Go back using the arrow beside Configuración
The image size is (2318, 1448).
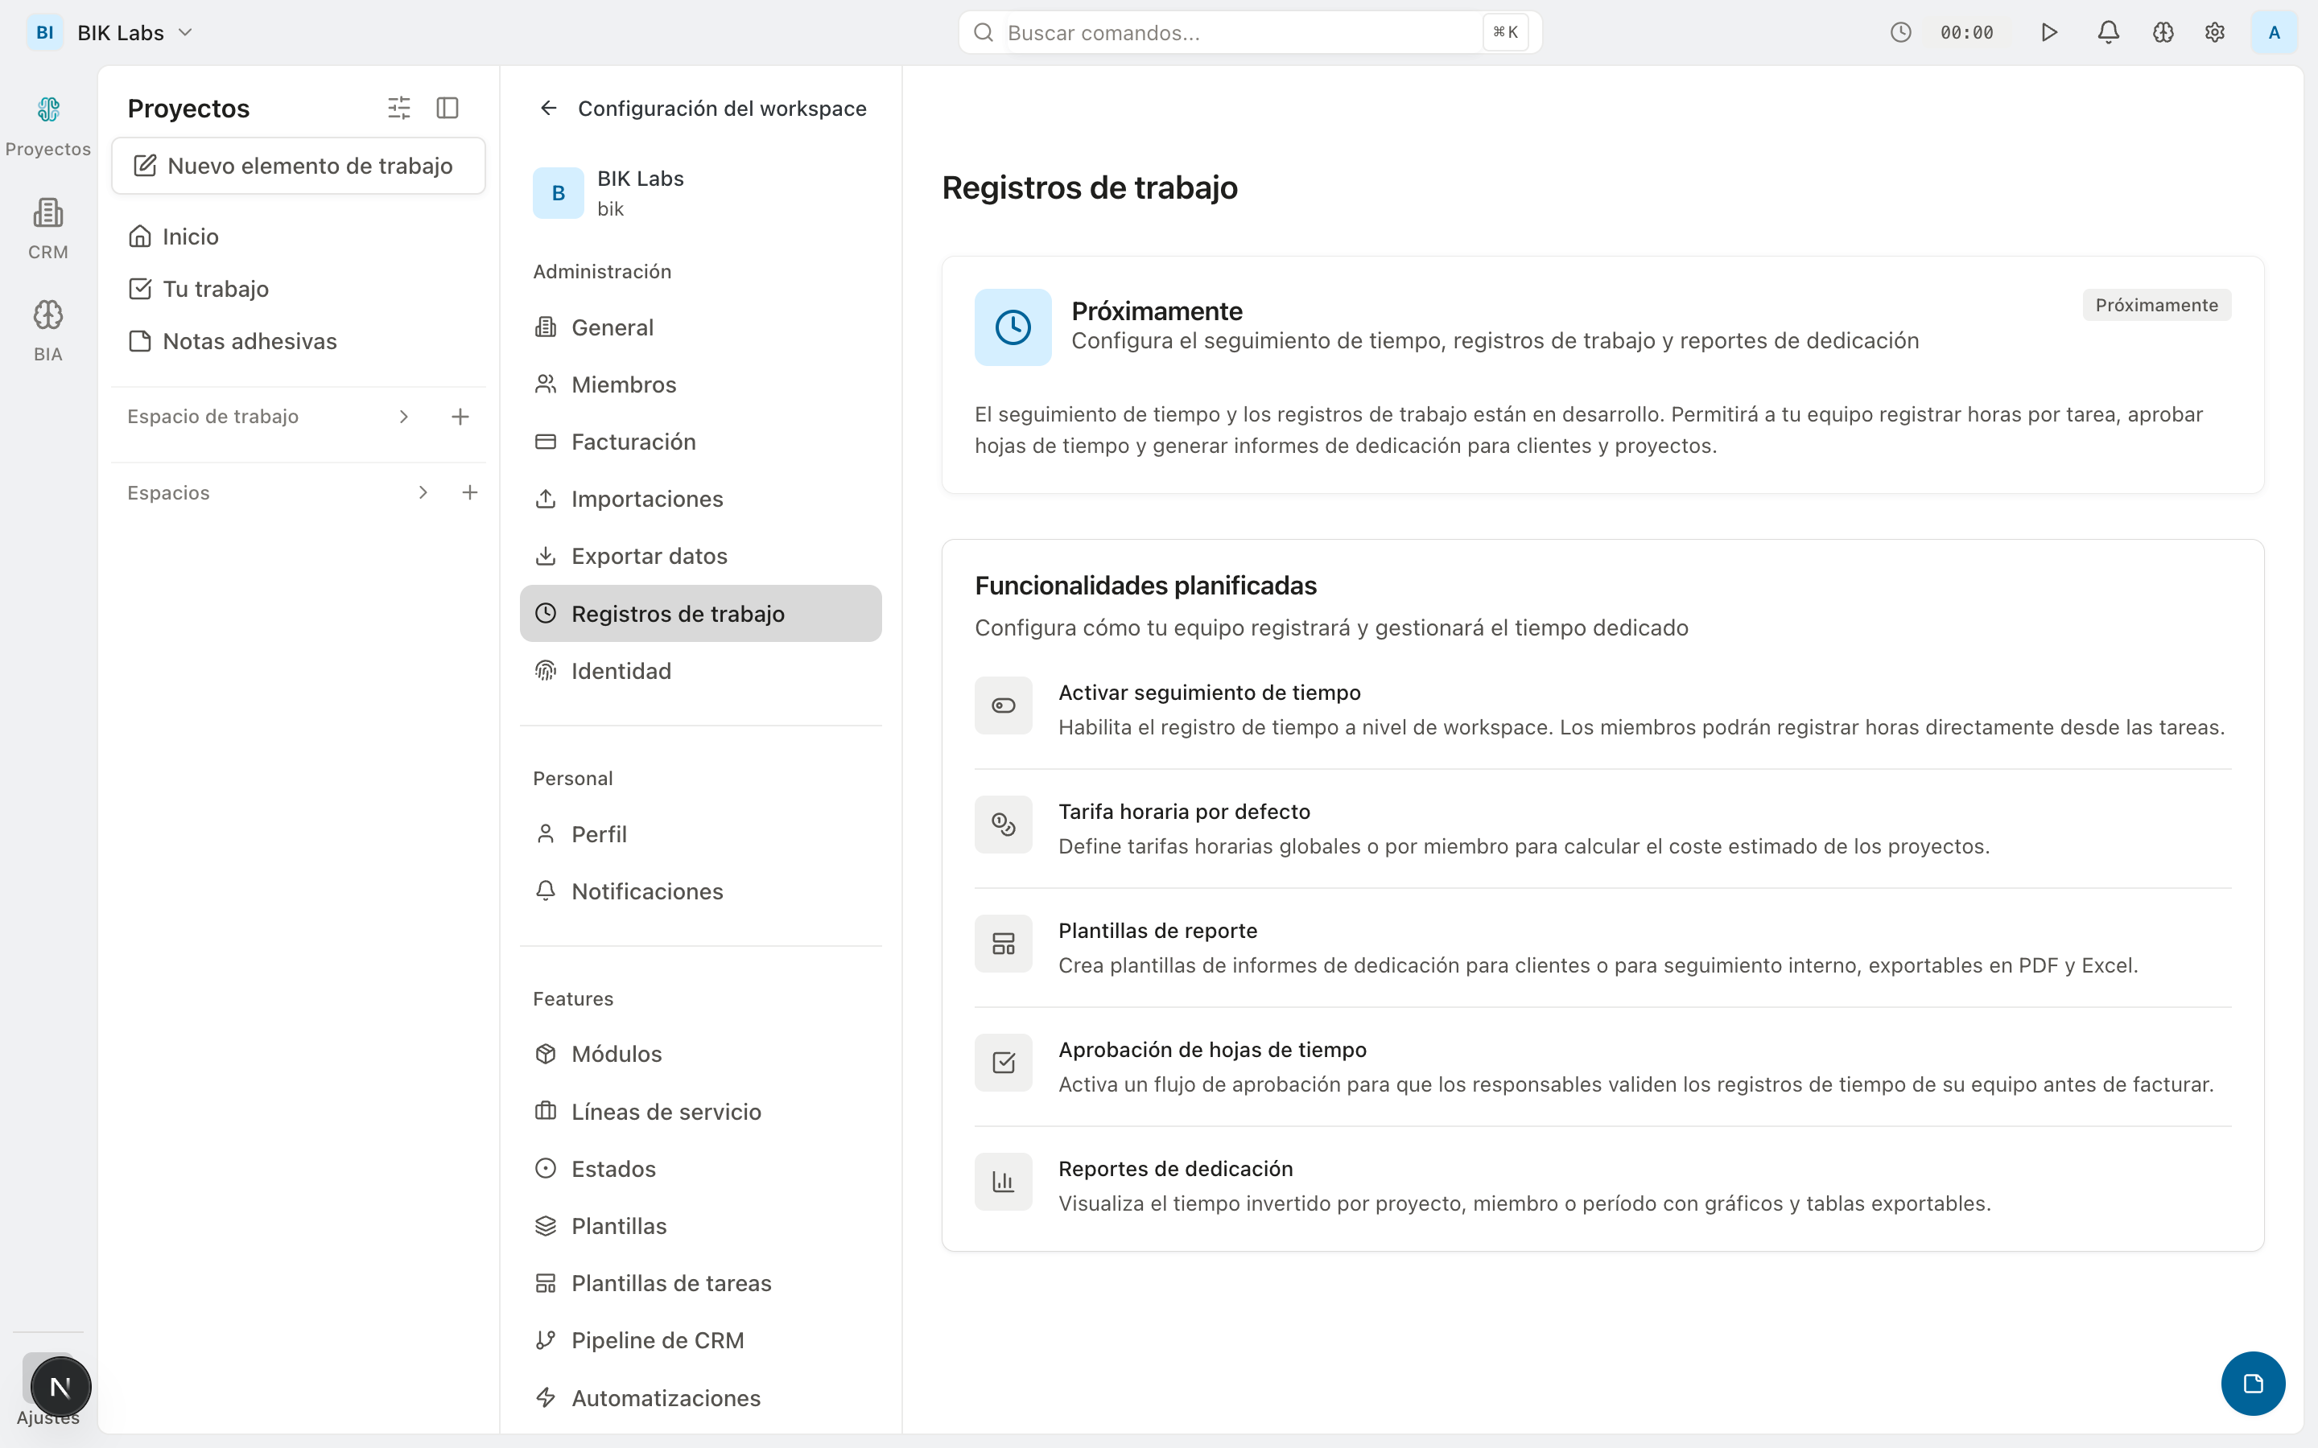coord(548,109)
